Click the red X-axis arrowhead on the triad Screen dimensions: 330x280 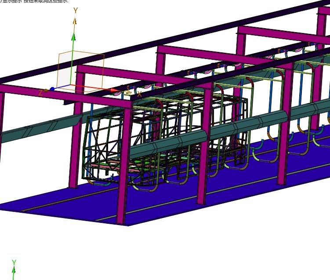click(x=115, y=90)
